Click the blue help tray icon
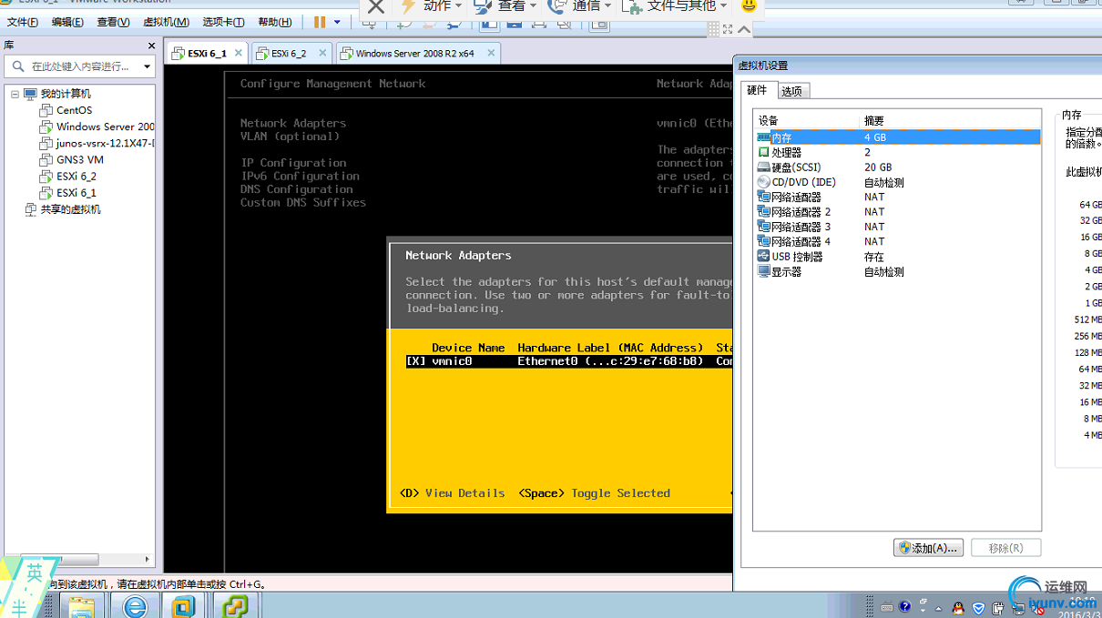This screenshot has height=618, width=1102. [x=904, y=607]
